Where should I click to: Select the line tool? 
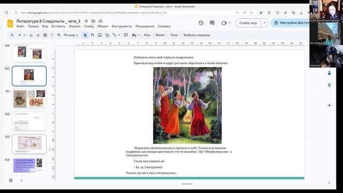click(114, 35)
